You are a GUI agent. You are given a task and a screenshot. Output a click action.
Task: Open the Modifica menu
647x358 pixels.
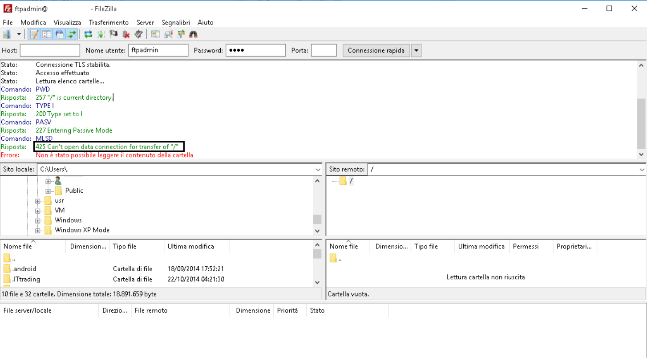[x=33, y=22]
